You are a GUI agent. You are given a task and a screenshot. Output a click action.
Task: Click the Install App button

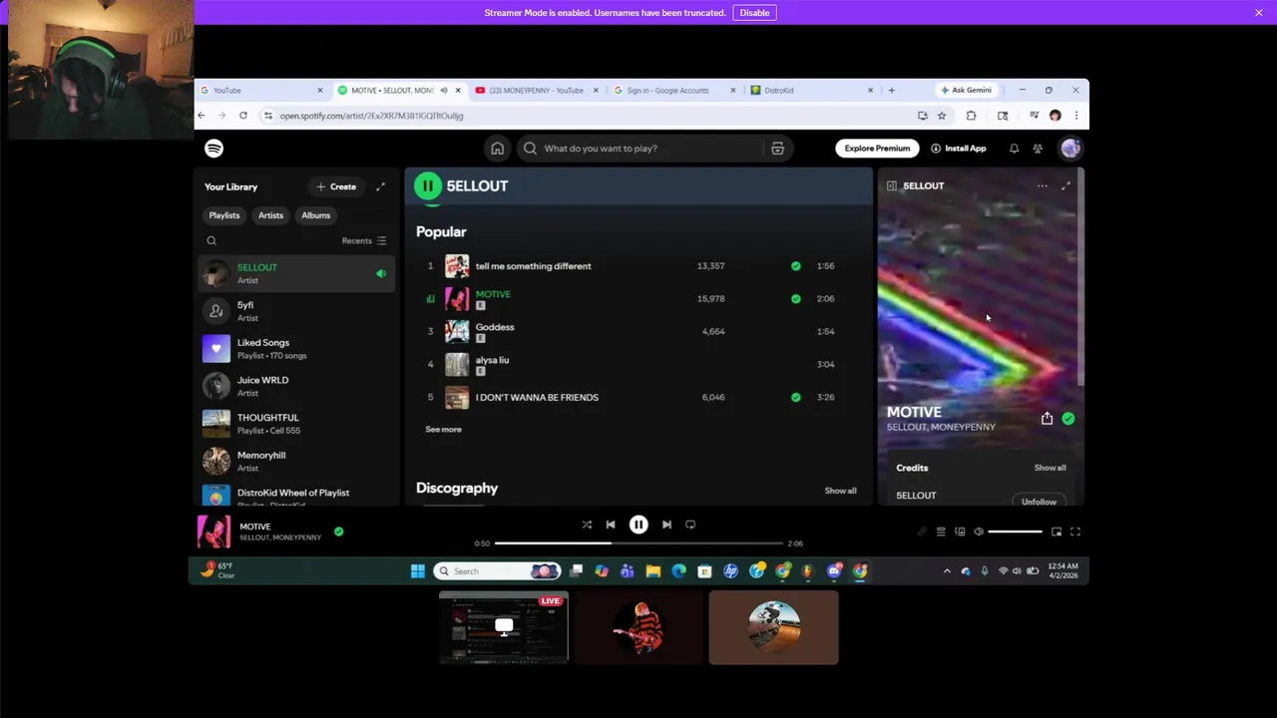click(958, 149)
